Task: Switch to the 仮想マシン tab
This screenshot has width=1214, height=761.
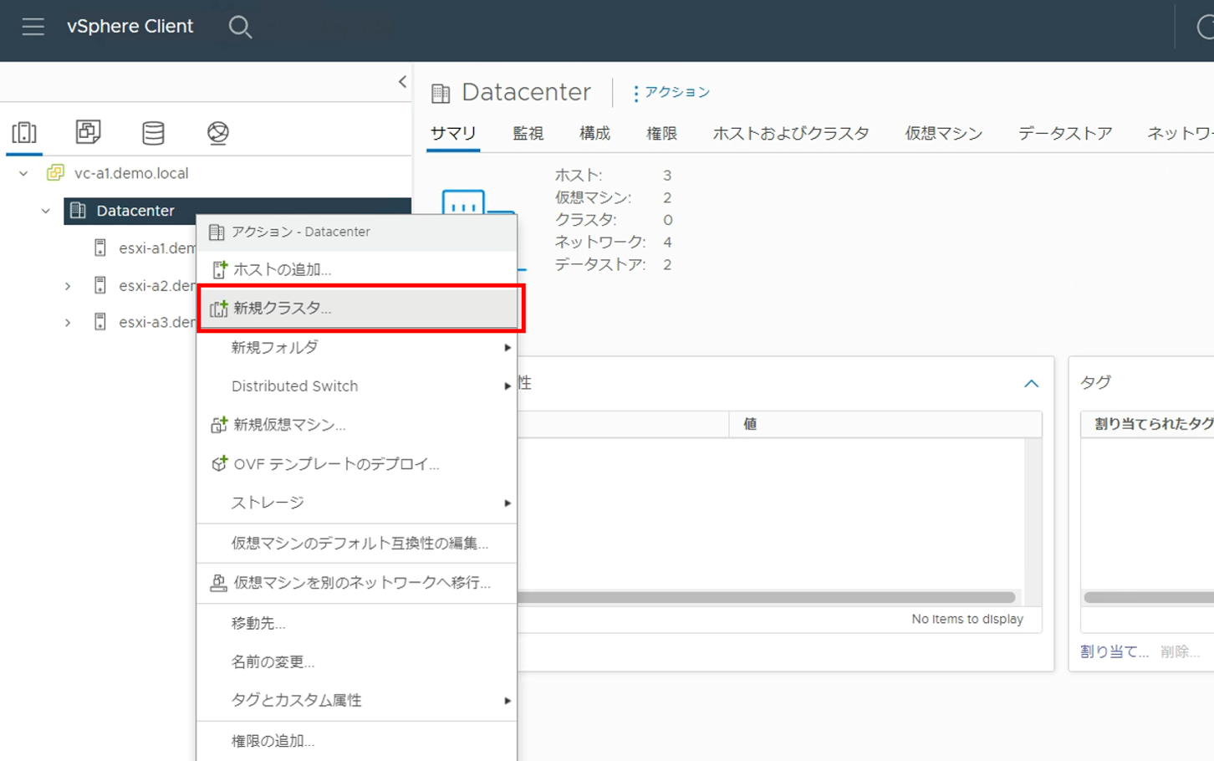Action: pyautogui.click(x=943, y=133)
